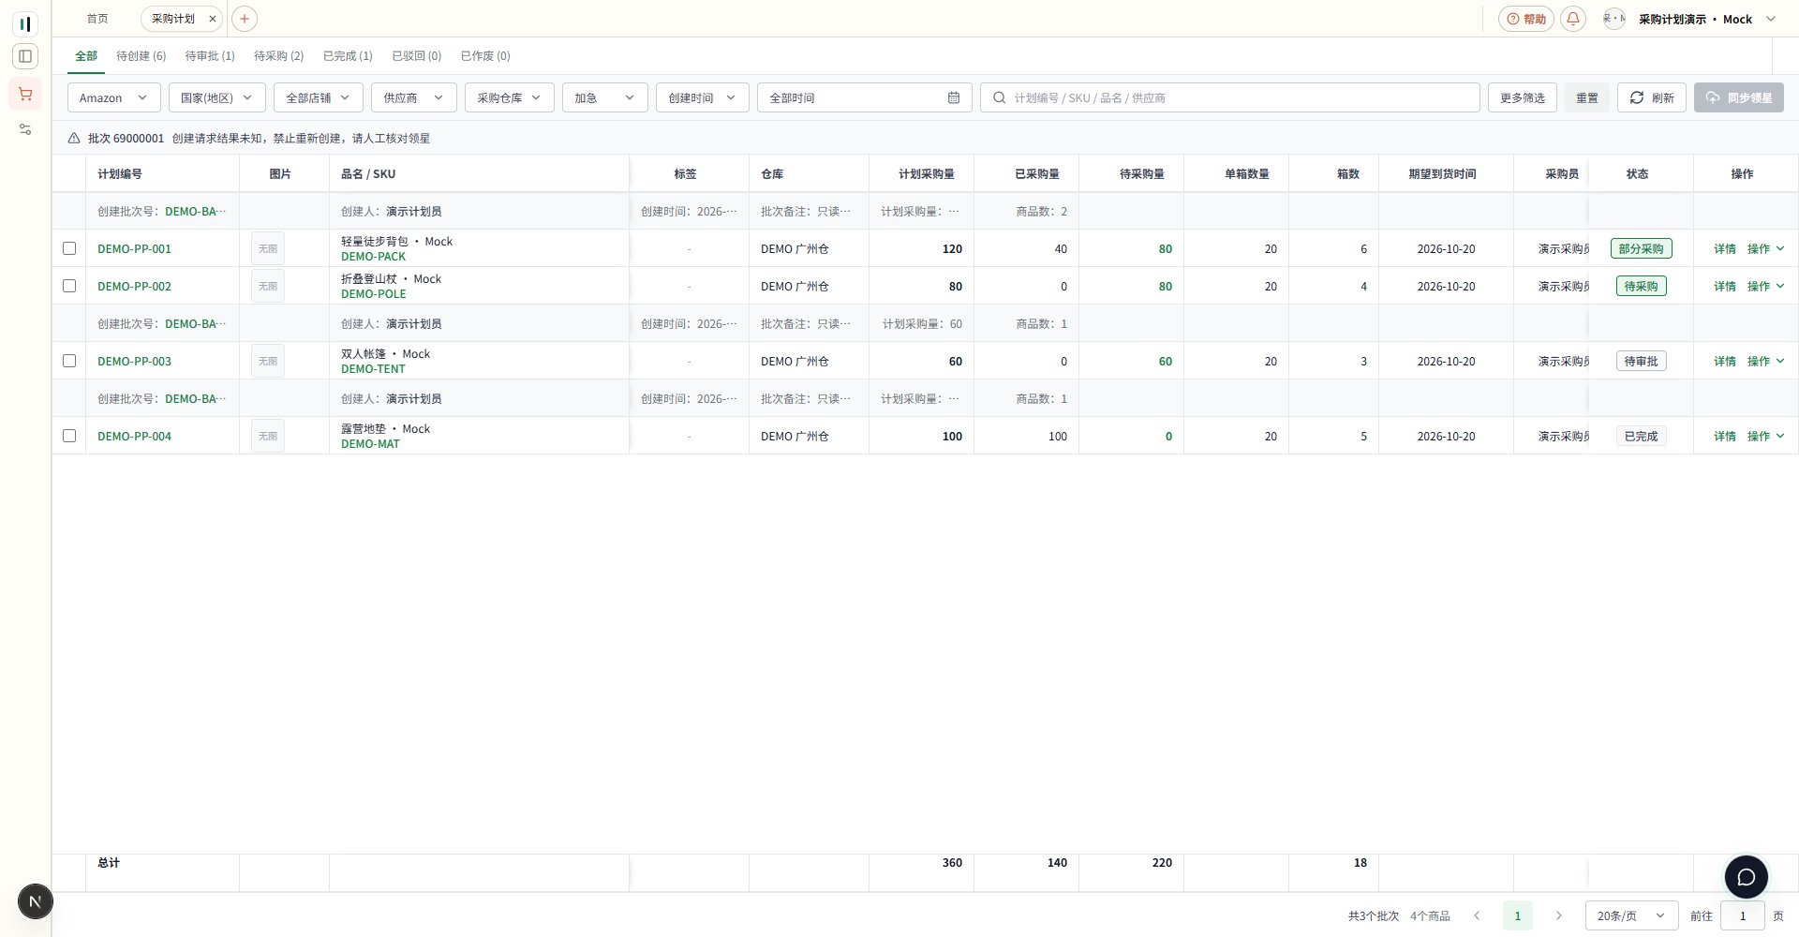Select the checkbox for DEMO-PP-002
The image size is (1799, 937).
(69, 286)
